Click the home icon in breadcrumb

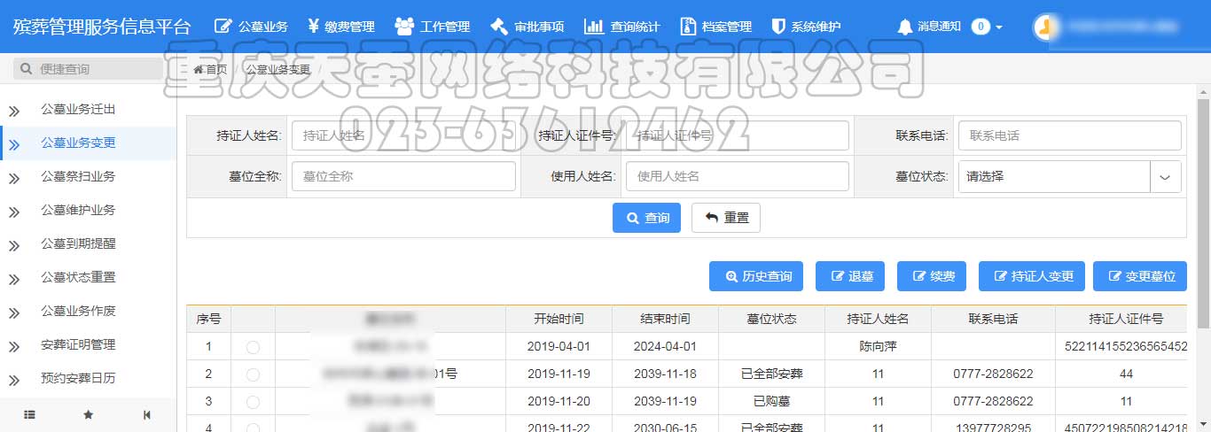coord(199,69)
